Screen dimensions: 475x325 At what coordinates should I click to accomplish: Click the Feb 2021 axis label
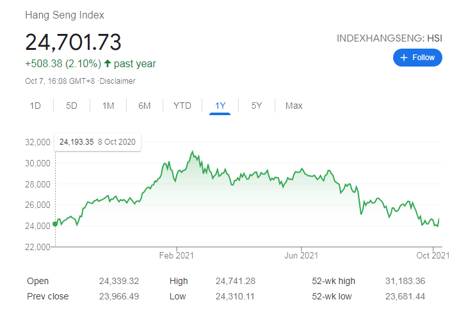[176, 256]
